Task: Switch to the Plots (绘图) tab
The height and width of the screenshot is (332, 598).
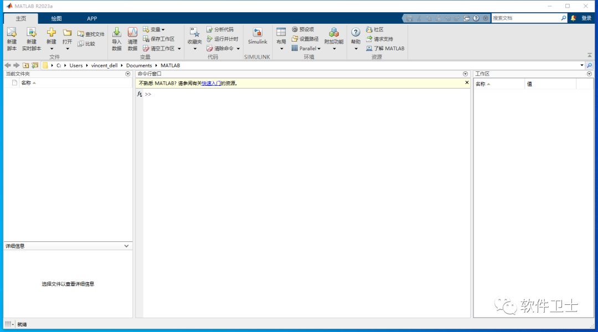Action: (x=56, y=18)
